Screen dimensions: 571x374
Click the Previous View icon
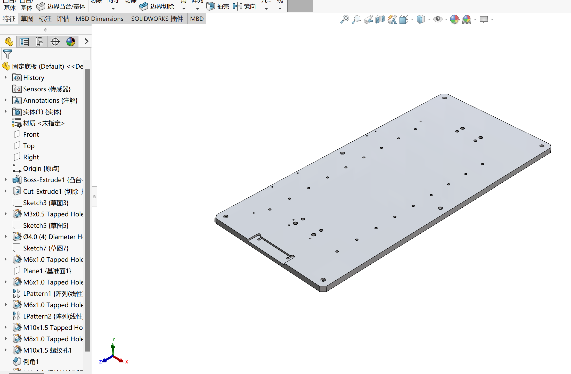(x=368, y=19)
